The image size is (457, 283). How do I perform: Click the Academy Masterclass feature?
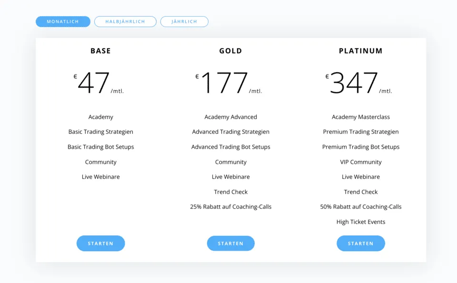pos(361,117)
